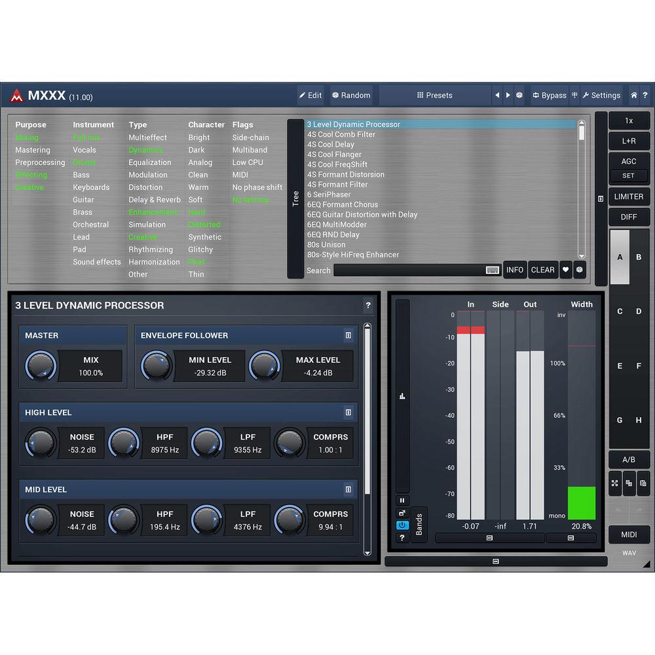Toggle the blue meter power button
Image resolution: width=655 pixels, height=655 pixels.
tap(402, 525)
